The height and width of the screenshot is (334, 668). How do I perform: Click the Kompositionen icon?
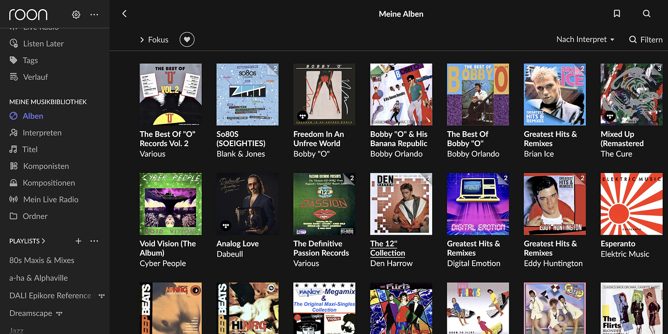(x=14, y=183)
